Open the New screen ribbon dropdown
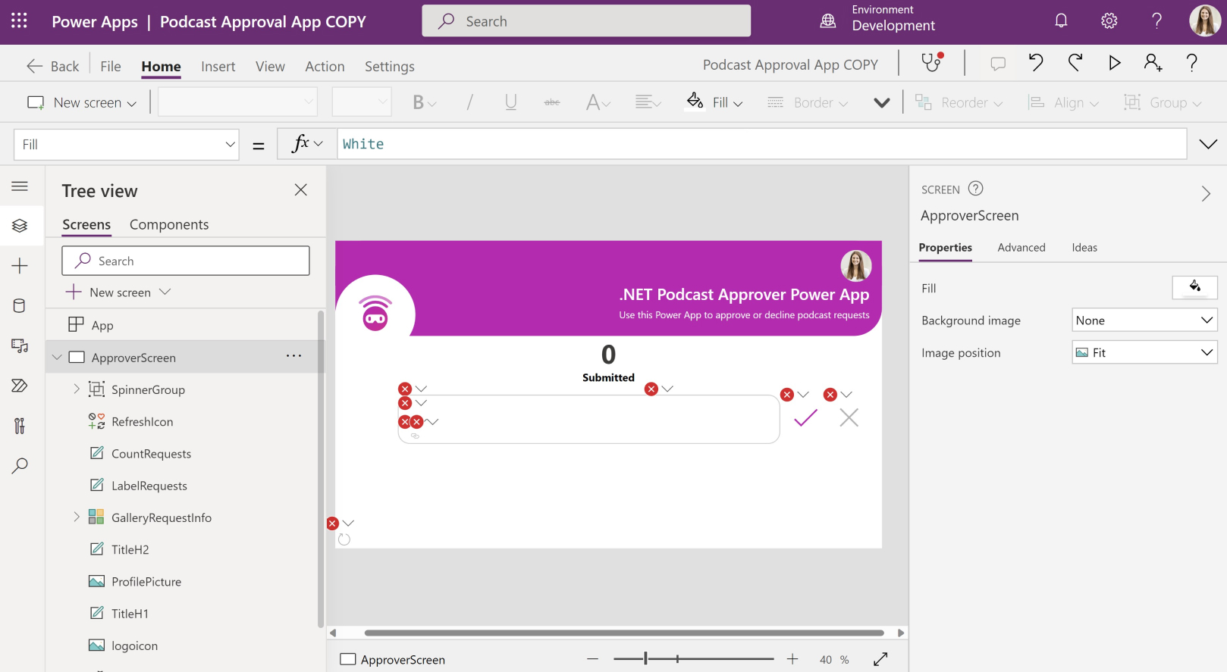The image size is (1227, 672). click(x=82, y=102)
